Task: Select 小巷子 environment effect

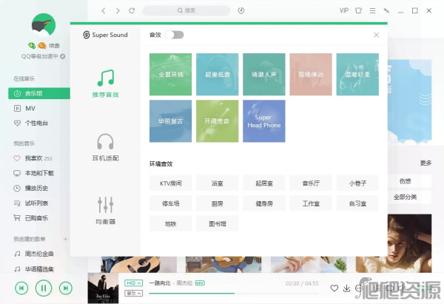Action: click(x=357, y=183)
